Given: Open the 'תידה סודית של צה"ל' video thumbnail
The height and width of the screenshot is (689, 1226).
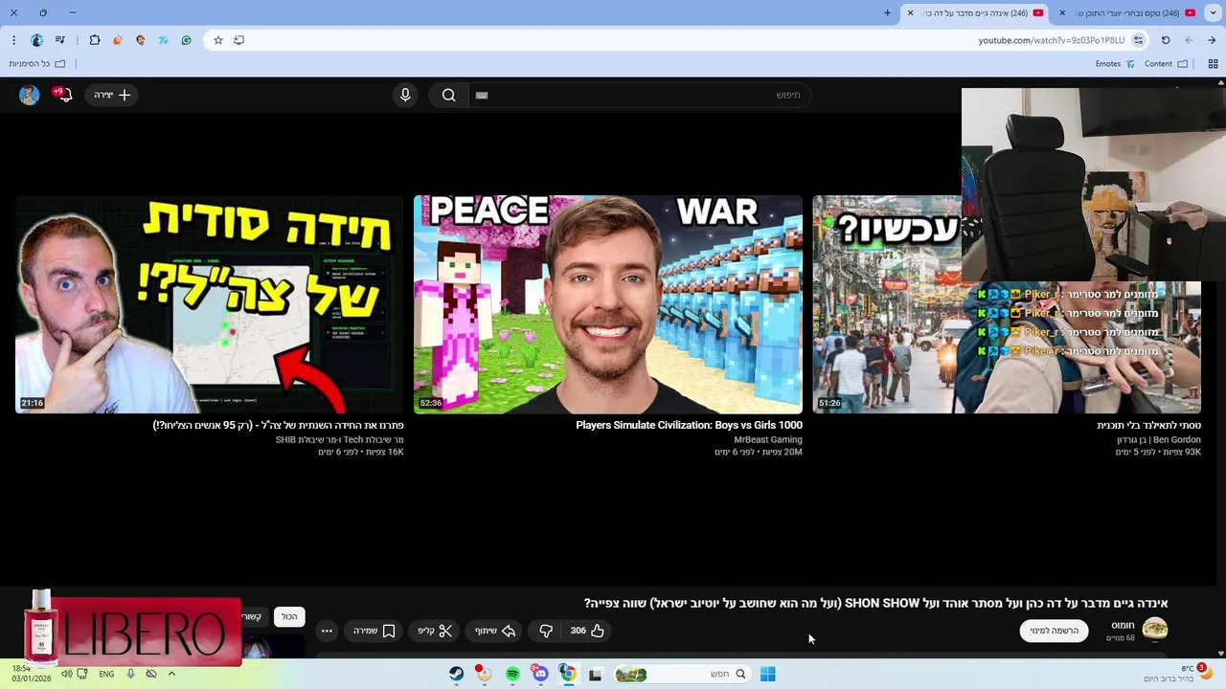Looking at the screenshot, I should [x=210, y=304].
